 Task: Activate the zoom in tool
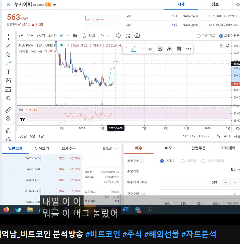[8, 119]
